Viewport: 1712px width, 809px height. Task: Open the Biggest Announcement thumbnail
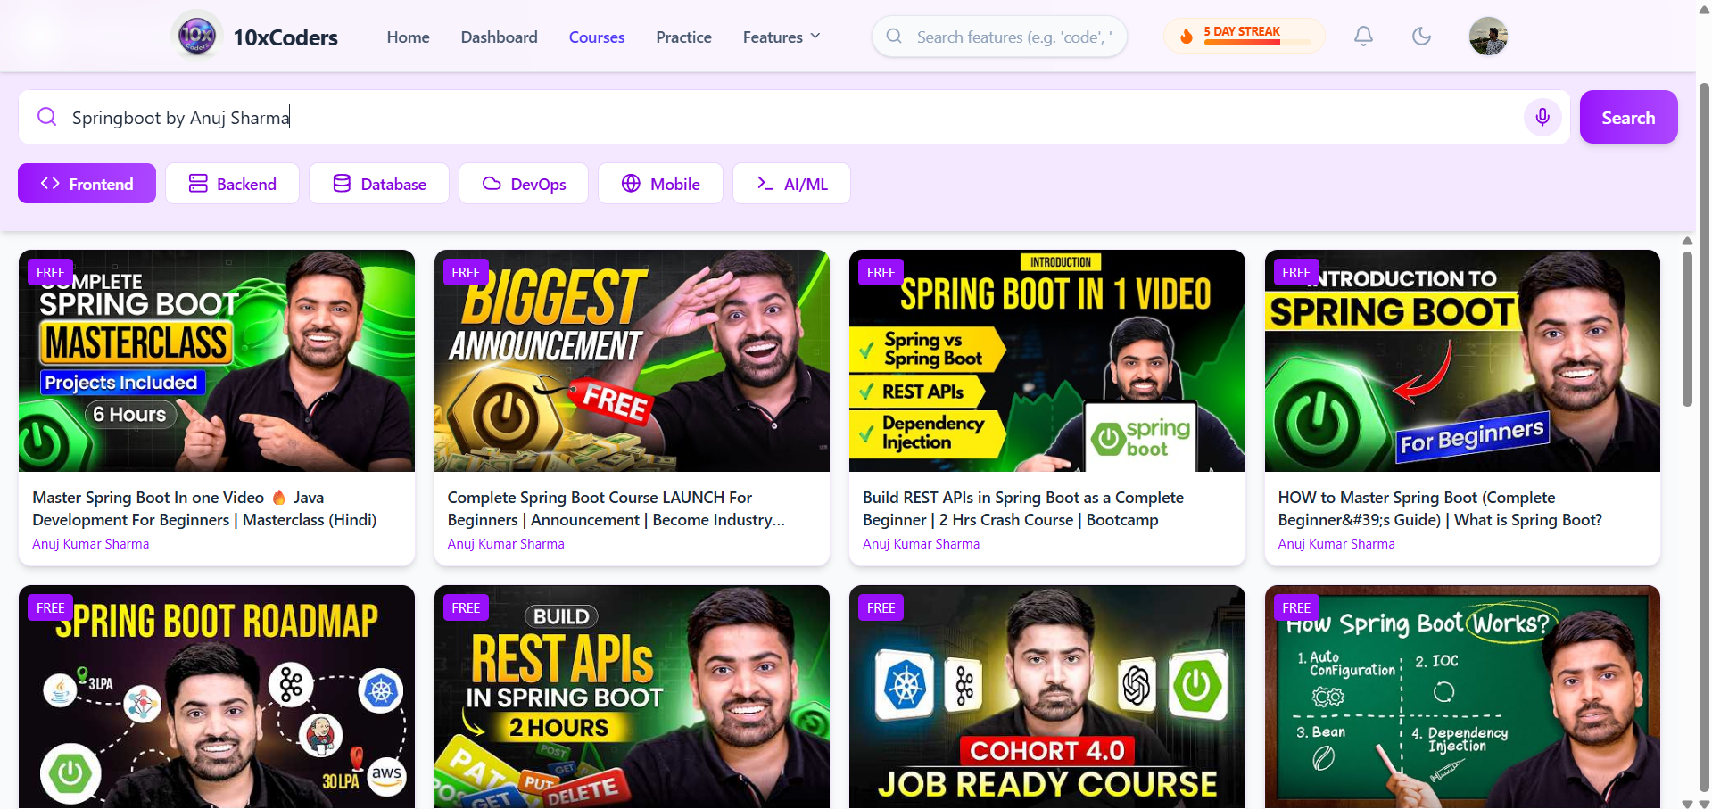pos(632,360)
